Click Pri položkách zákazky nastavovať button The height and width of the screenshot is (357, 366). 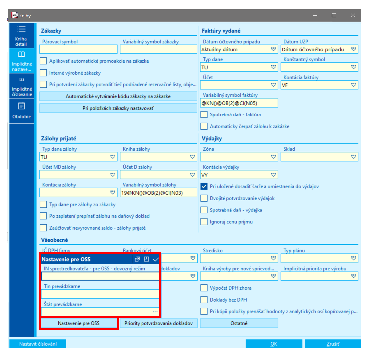point(118,108)
